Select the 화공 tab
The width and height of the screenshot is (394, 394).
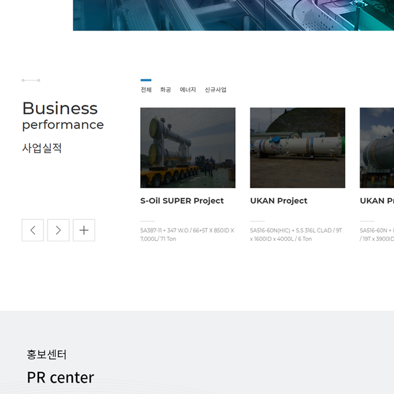[166, 90]
